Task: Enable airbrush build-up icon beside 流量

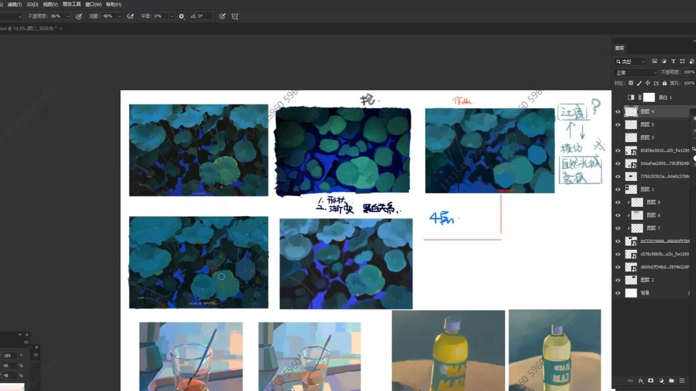Action: tap(130, 16)
